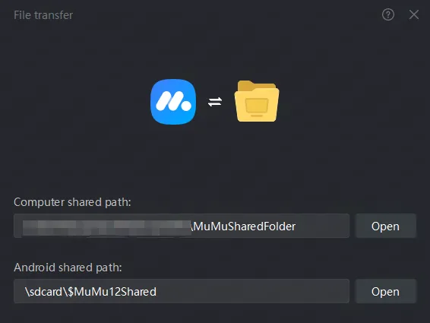Click the MuMuSharedFolder text in path

coord(245,226)
